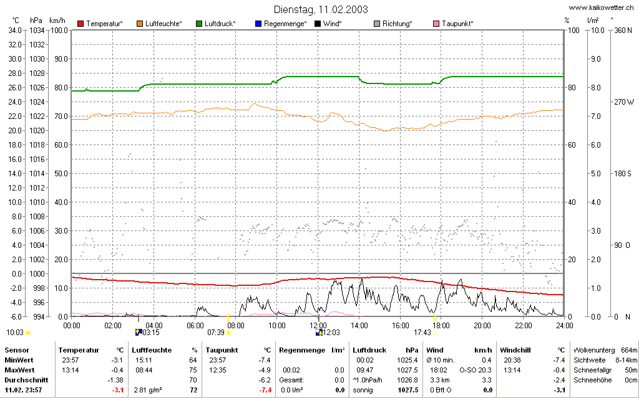Click the pink Taupunkt legend square

point(436,24)
